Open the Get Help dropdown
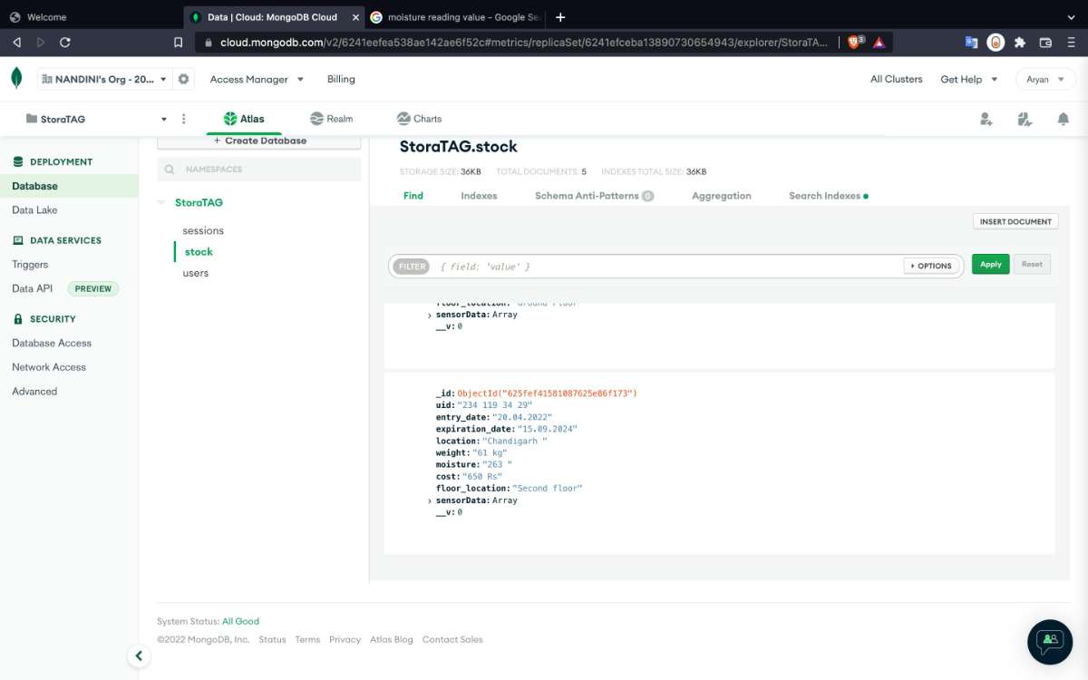The image size is (1088, 680). pos(968,80)
